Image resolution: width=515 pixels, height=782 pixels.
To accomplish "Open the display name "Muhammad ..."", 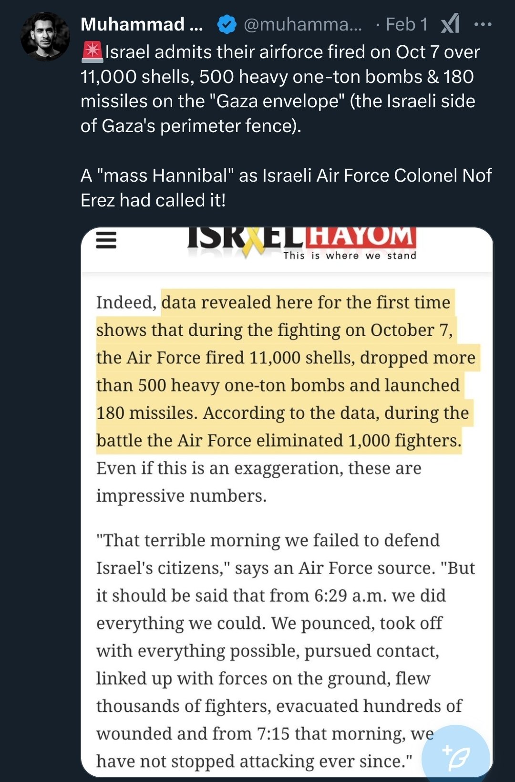I will point(142,24).
